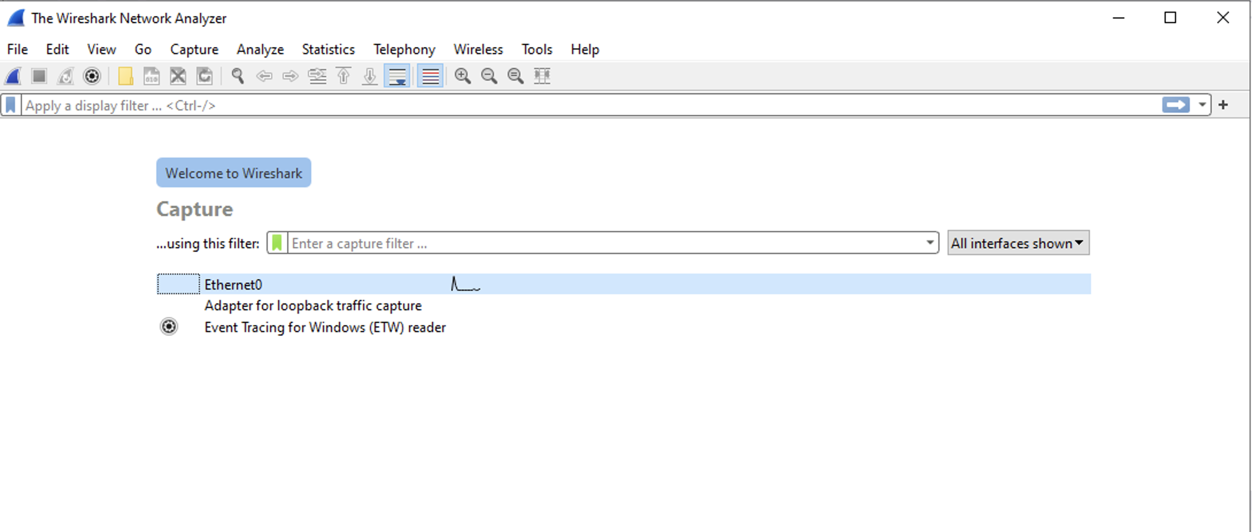Select the Ethernet0 interface
The height and width of the screenshot is (532, 1252).
tap(624, 284)
